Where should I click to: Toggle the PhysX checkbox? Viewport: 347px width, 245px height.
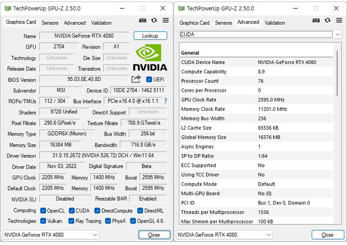[108, 221]
